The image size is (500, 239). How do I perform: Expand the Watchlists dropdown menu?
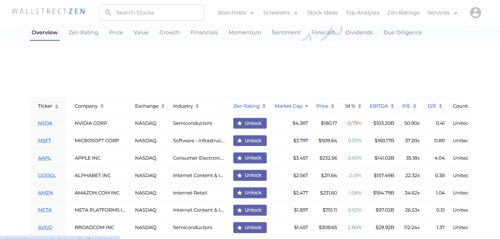pos(236,13)
